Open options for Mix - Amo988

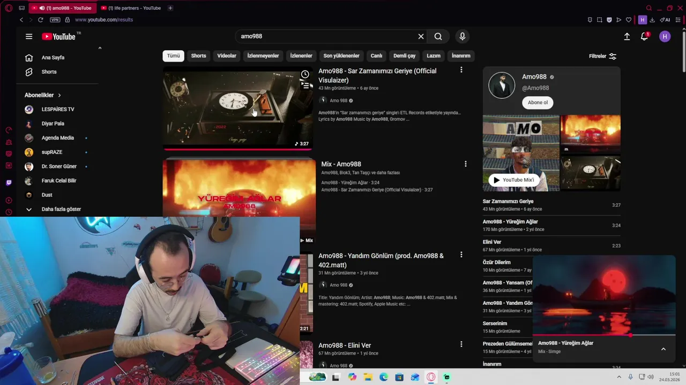click(465, 164)
